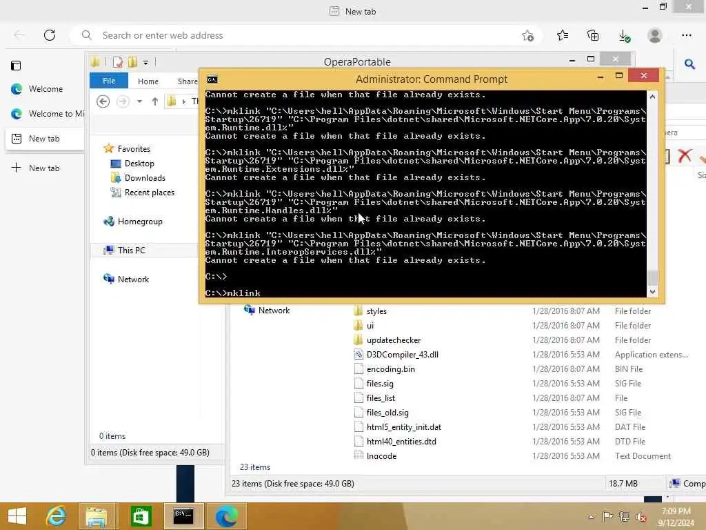Expand address bar path chevron
706x530 pixels.
[183, 101]
